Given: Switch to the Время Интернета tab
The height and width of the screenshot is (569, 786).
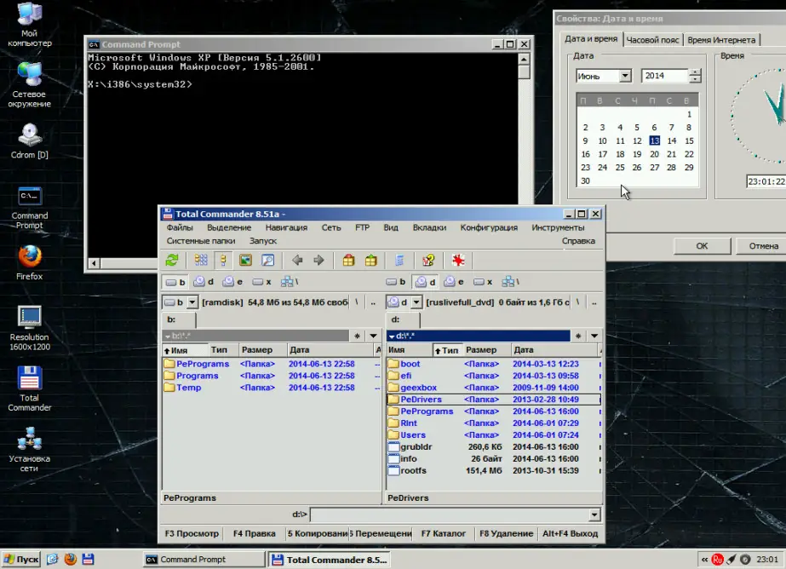Looking at the screenshot, I should pos(721,40).
